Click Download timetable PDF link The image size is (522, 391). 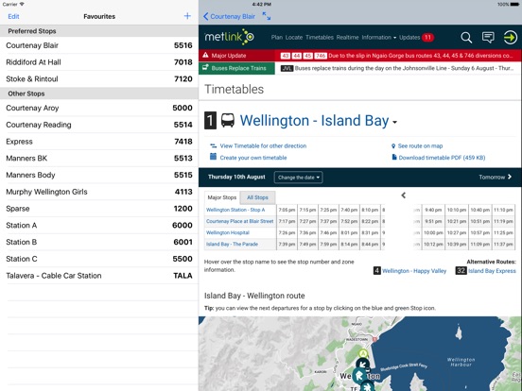click(442, 158)
